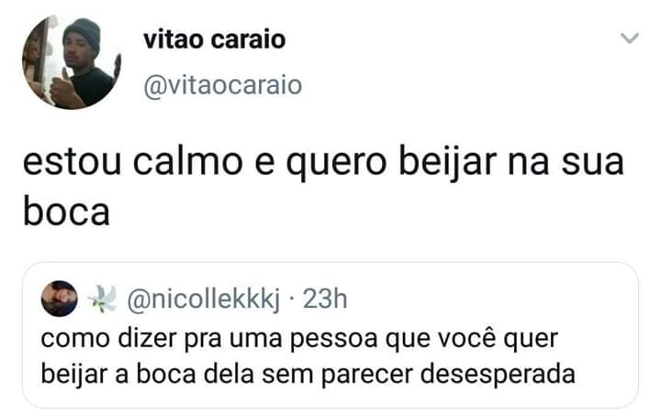The image size is (661, 414).
Task: Click the word 'pessoa' in quoted tweet
Action: [x=333, y=340]
